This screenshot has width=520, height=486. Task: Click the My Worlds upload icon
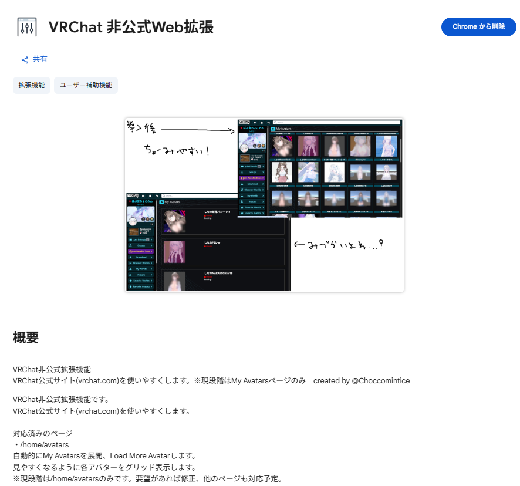(242, 195)
